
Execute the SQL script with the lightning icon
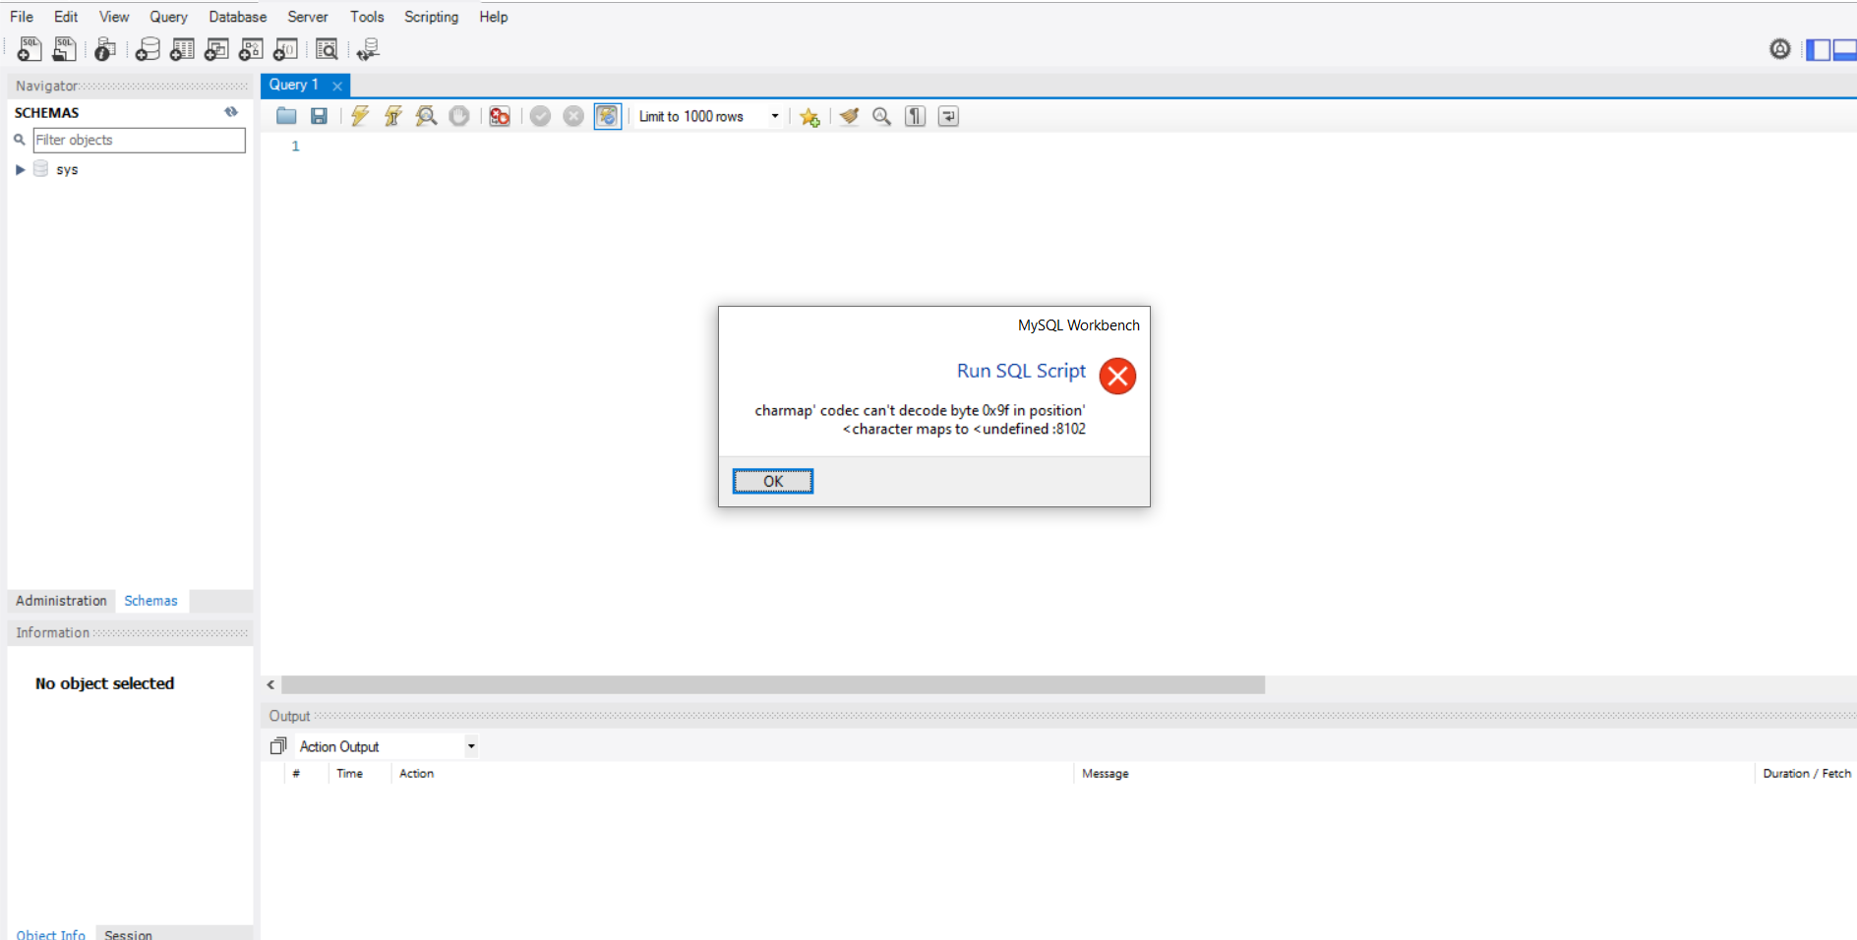tap(360, 116)
